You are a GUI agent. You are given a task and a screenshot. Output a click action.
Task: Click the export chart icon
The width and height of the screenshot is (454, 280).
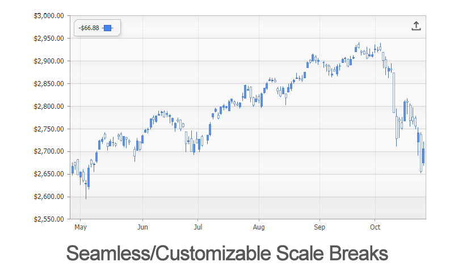click(416, 26)
